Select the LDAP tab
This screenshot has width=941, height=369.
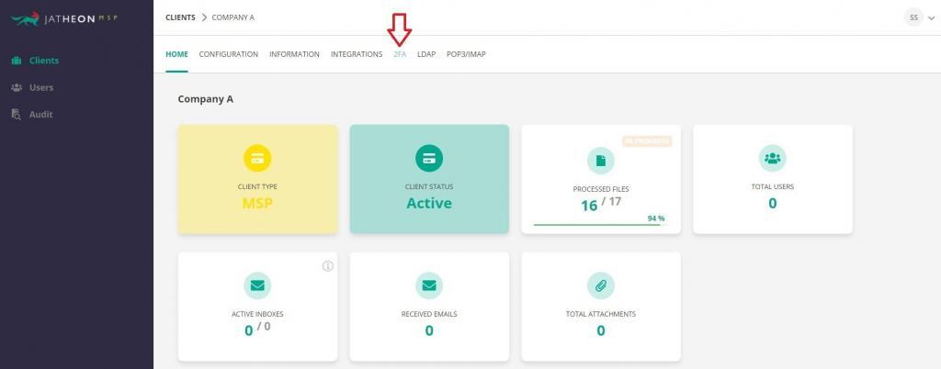point(426,54)
